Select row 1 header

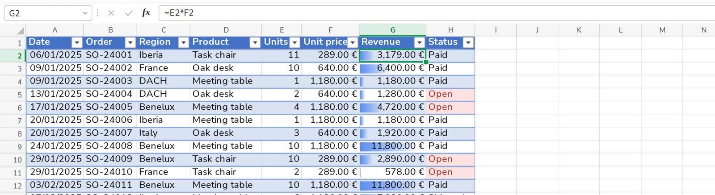[x=13, y=42]
